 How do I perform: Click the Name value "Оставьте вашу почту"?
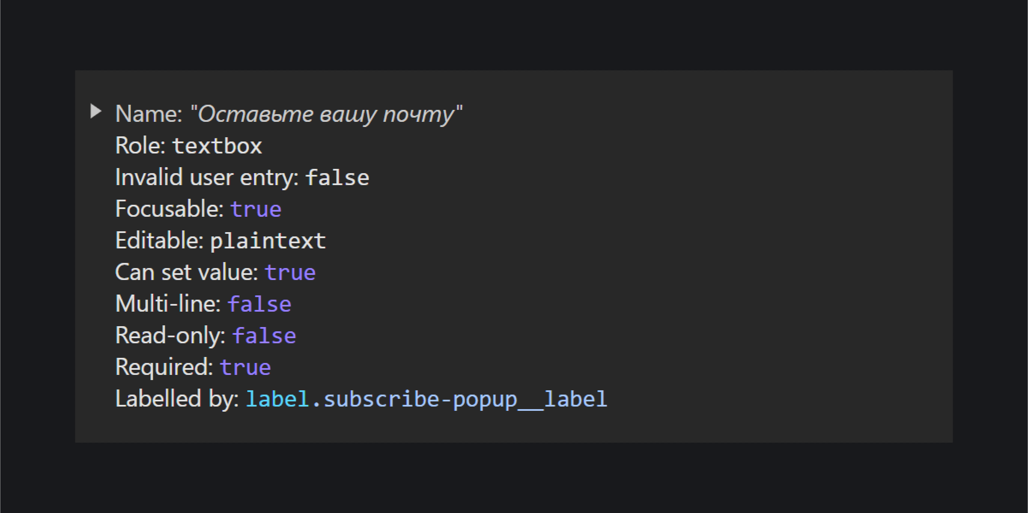326,114
